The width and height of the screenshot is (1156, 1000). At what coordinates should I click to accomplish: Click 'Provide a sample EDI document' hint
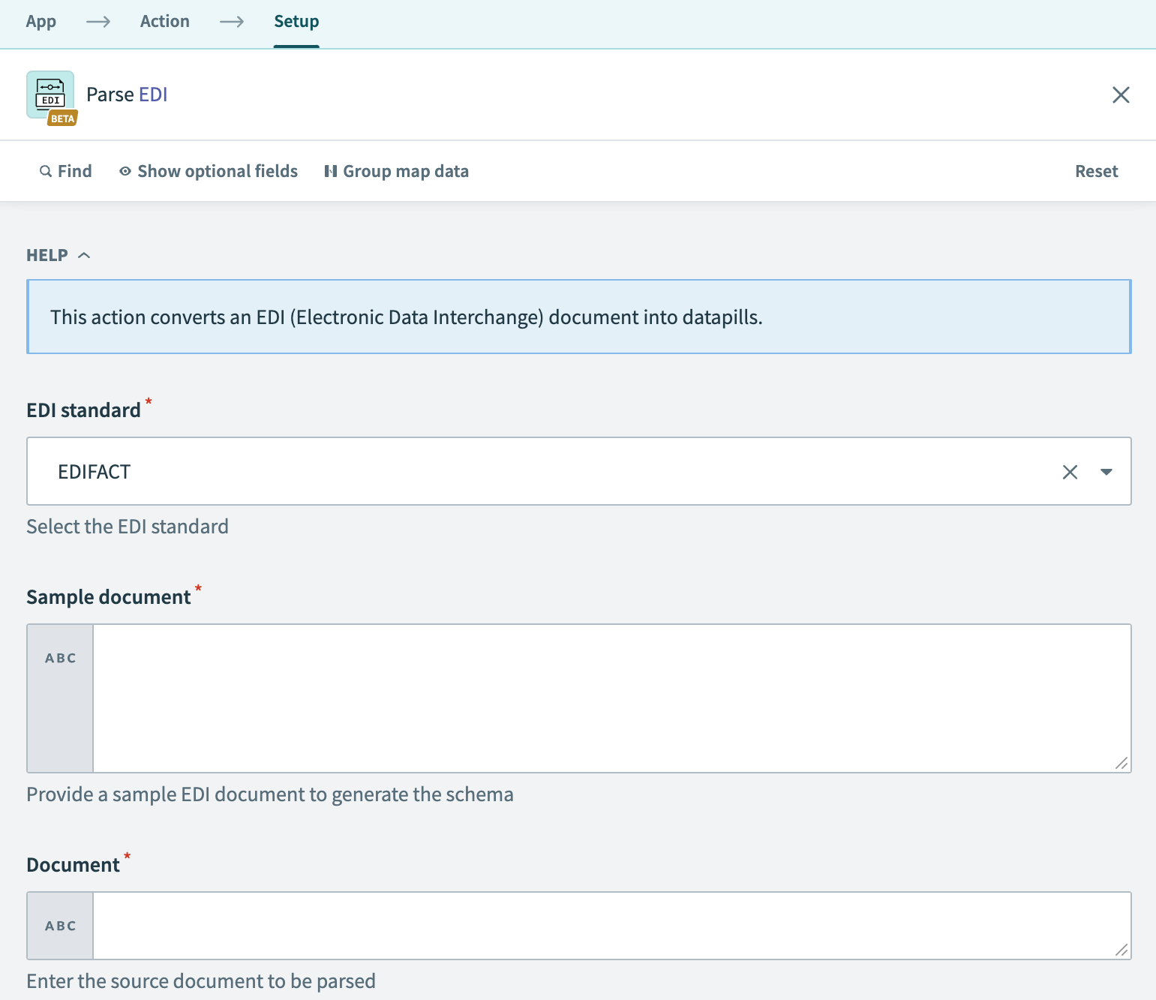[x=270, y=794]
